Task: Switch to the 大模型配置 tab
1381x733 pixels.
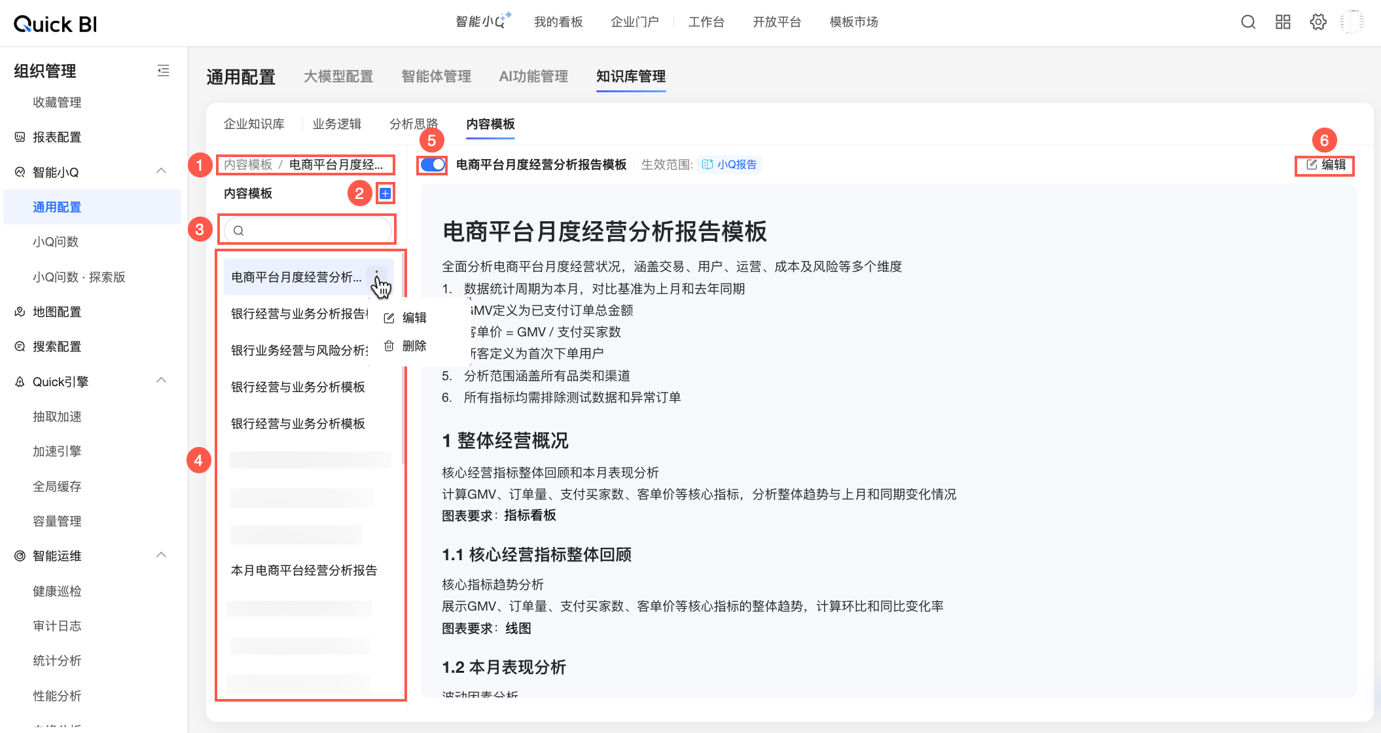Action: pyautogui.click(x=338, y=77)
